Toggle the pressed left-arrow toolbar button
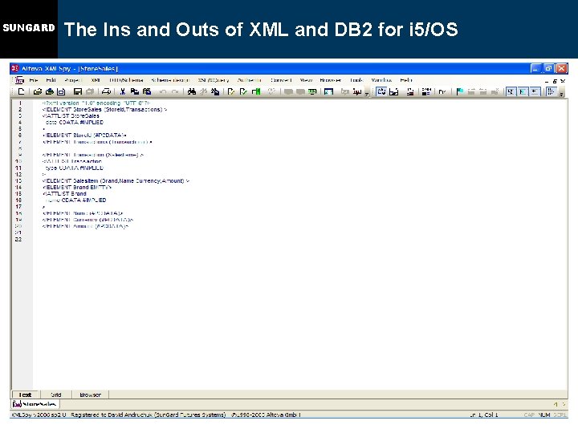This screenshot has width=578, height=433. tap(535, 91)
